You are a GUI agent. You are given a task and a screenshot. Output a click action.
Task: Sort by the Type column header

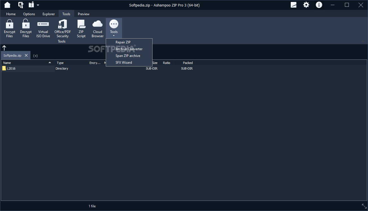click(x=71, y=63)
